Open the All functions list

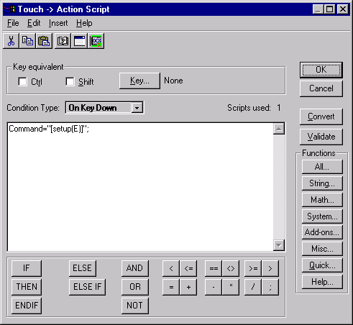322,167
